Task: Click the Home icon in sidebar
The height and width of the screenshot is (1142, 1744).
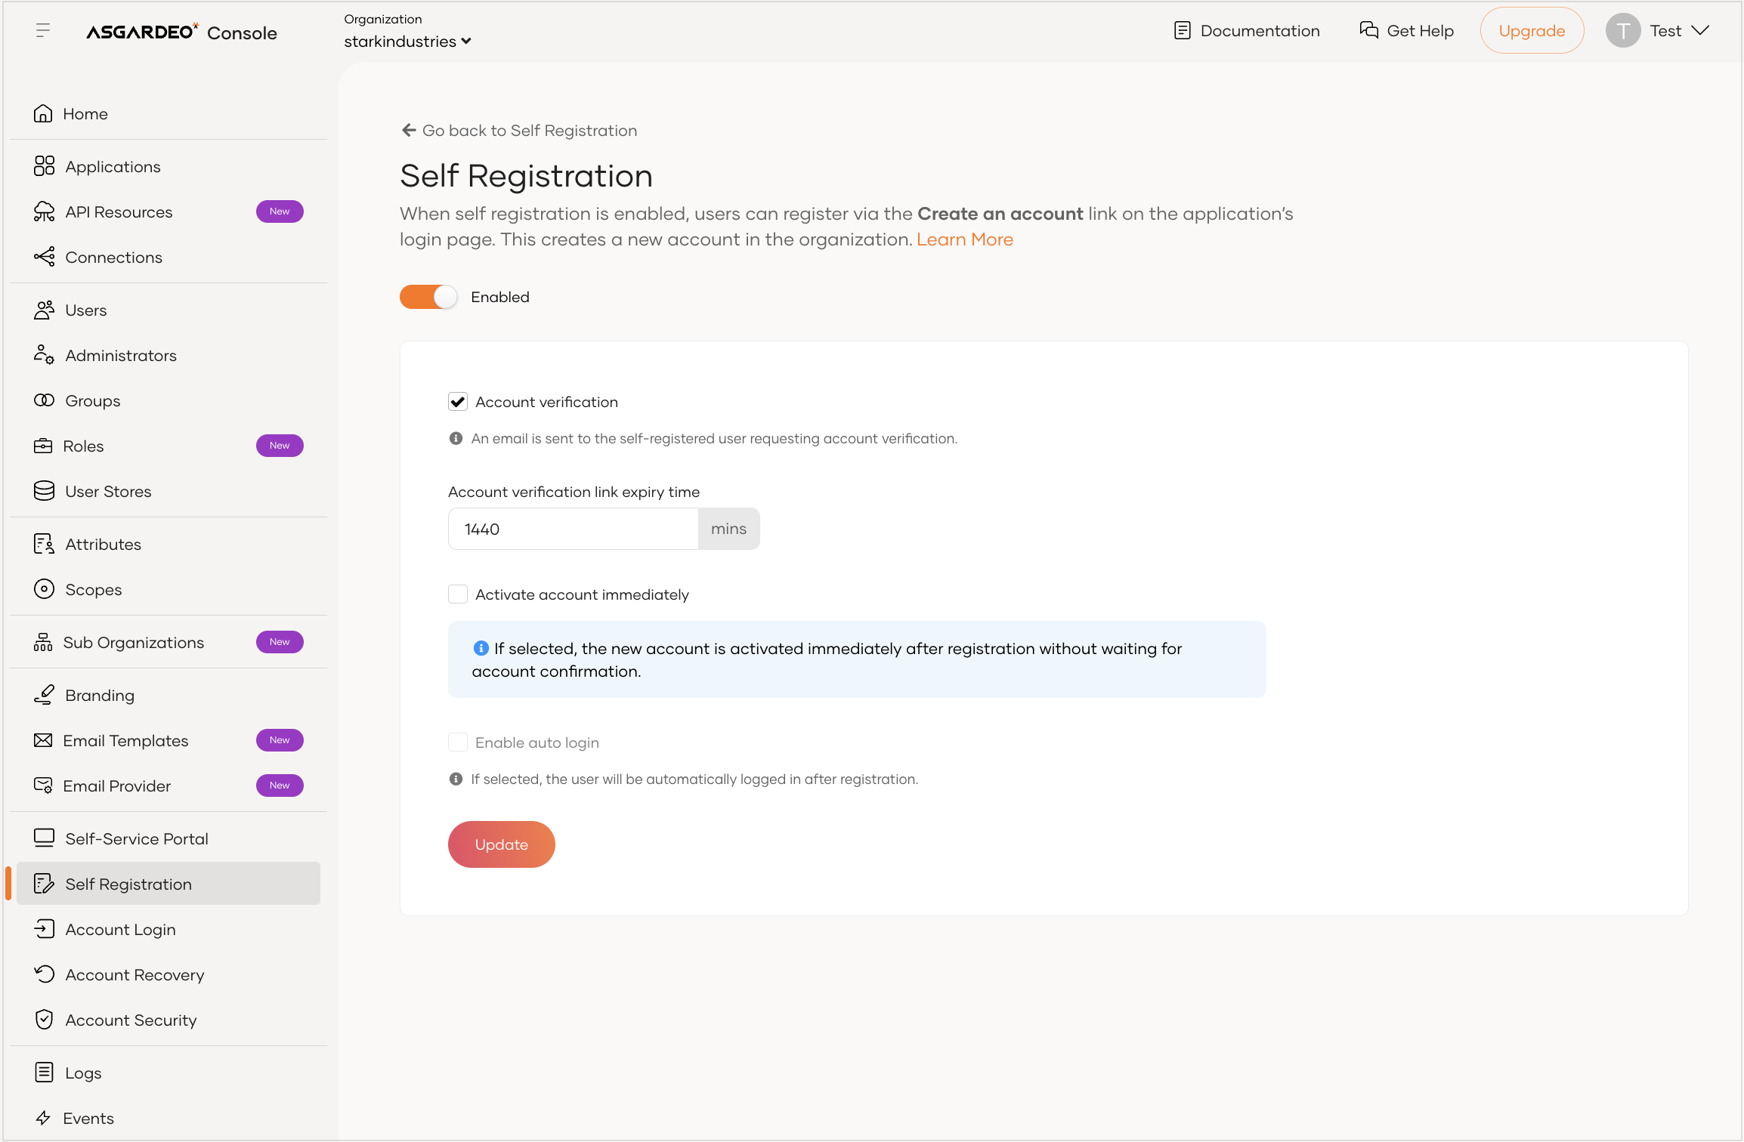Action: [x=43, y=113]
